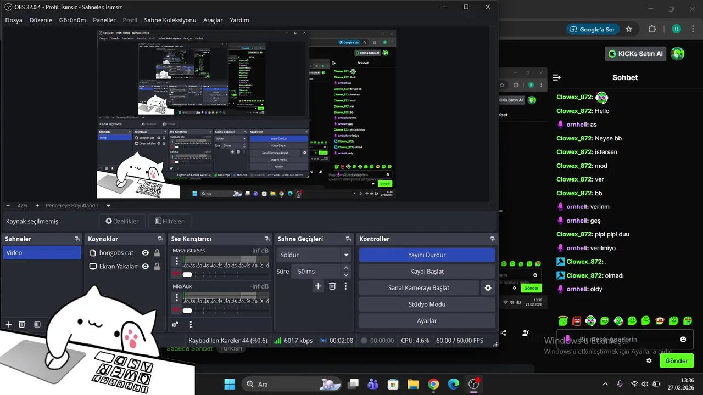Open the Paneller menu
Screen dimensions: 703x395
pos(104,20)
